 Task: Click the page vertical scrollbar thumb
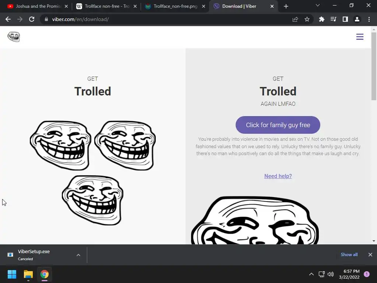tap(374, 66)
